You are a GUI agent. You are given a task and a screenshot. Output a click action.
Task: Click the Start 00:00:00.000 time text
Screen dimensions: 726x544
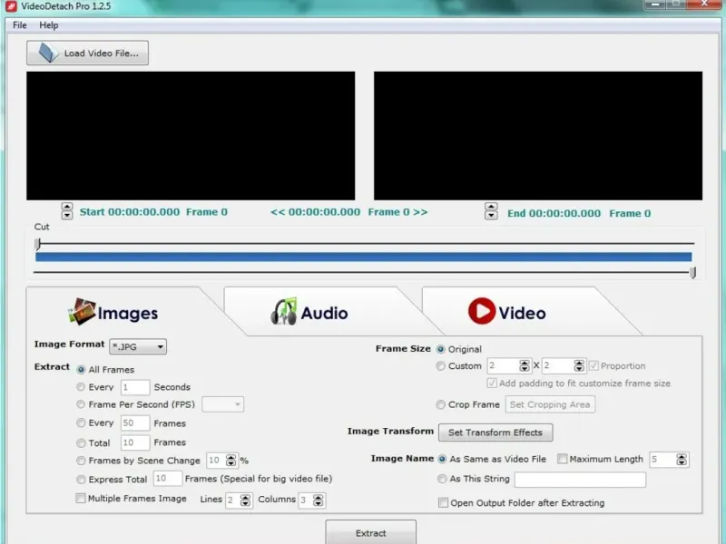click(130, 212)
